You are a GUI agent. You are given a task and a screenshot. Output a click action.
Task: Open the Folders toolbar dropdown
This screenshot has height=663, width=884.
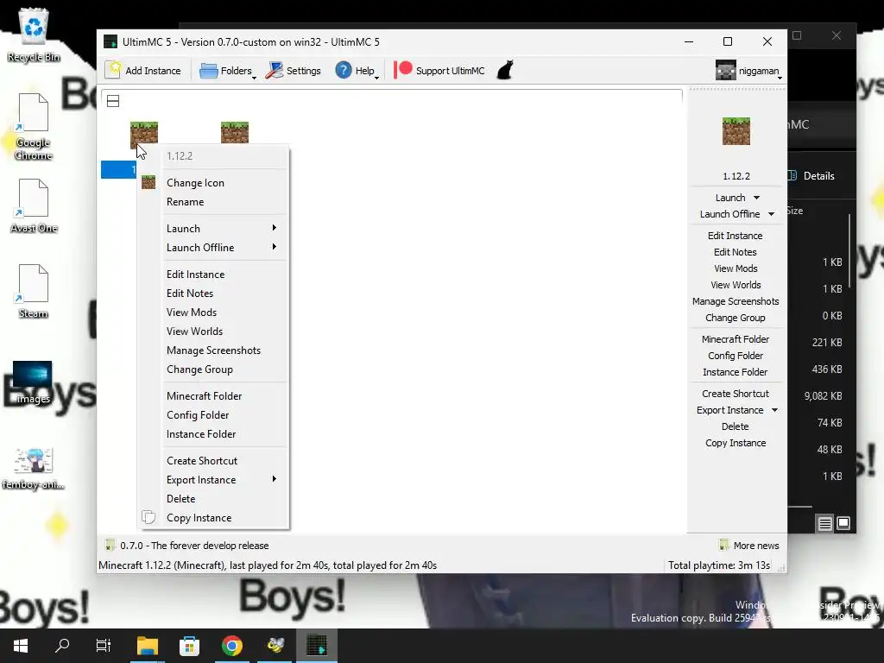(228, 71)
